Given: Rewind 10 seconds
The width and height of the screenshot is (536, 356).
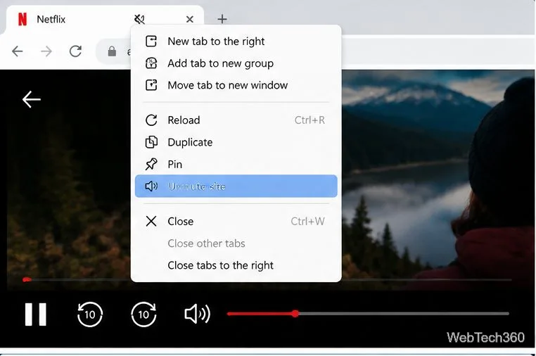Looking at the screenshot, I should pyautogui.click(x=89, y=314).
